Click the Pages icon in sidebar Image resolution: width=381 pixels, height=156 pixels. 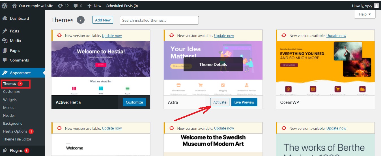(x=5, y=50)
